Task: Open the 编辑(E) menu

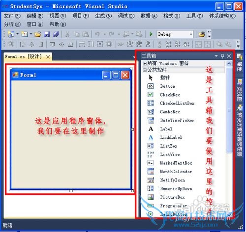Action: (35, 16)
